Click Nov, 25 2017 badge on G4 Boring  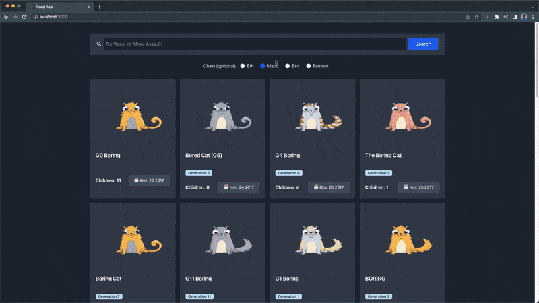pos(329,187)
